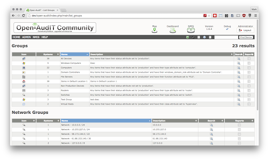Sort Groups table by Systems column
The height and width of the screenshot is (160, 269).
[48, 54]
